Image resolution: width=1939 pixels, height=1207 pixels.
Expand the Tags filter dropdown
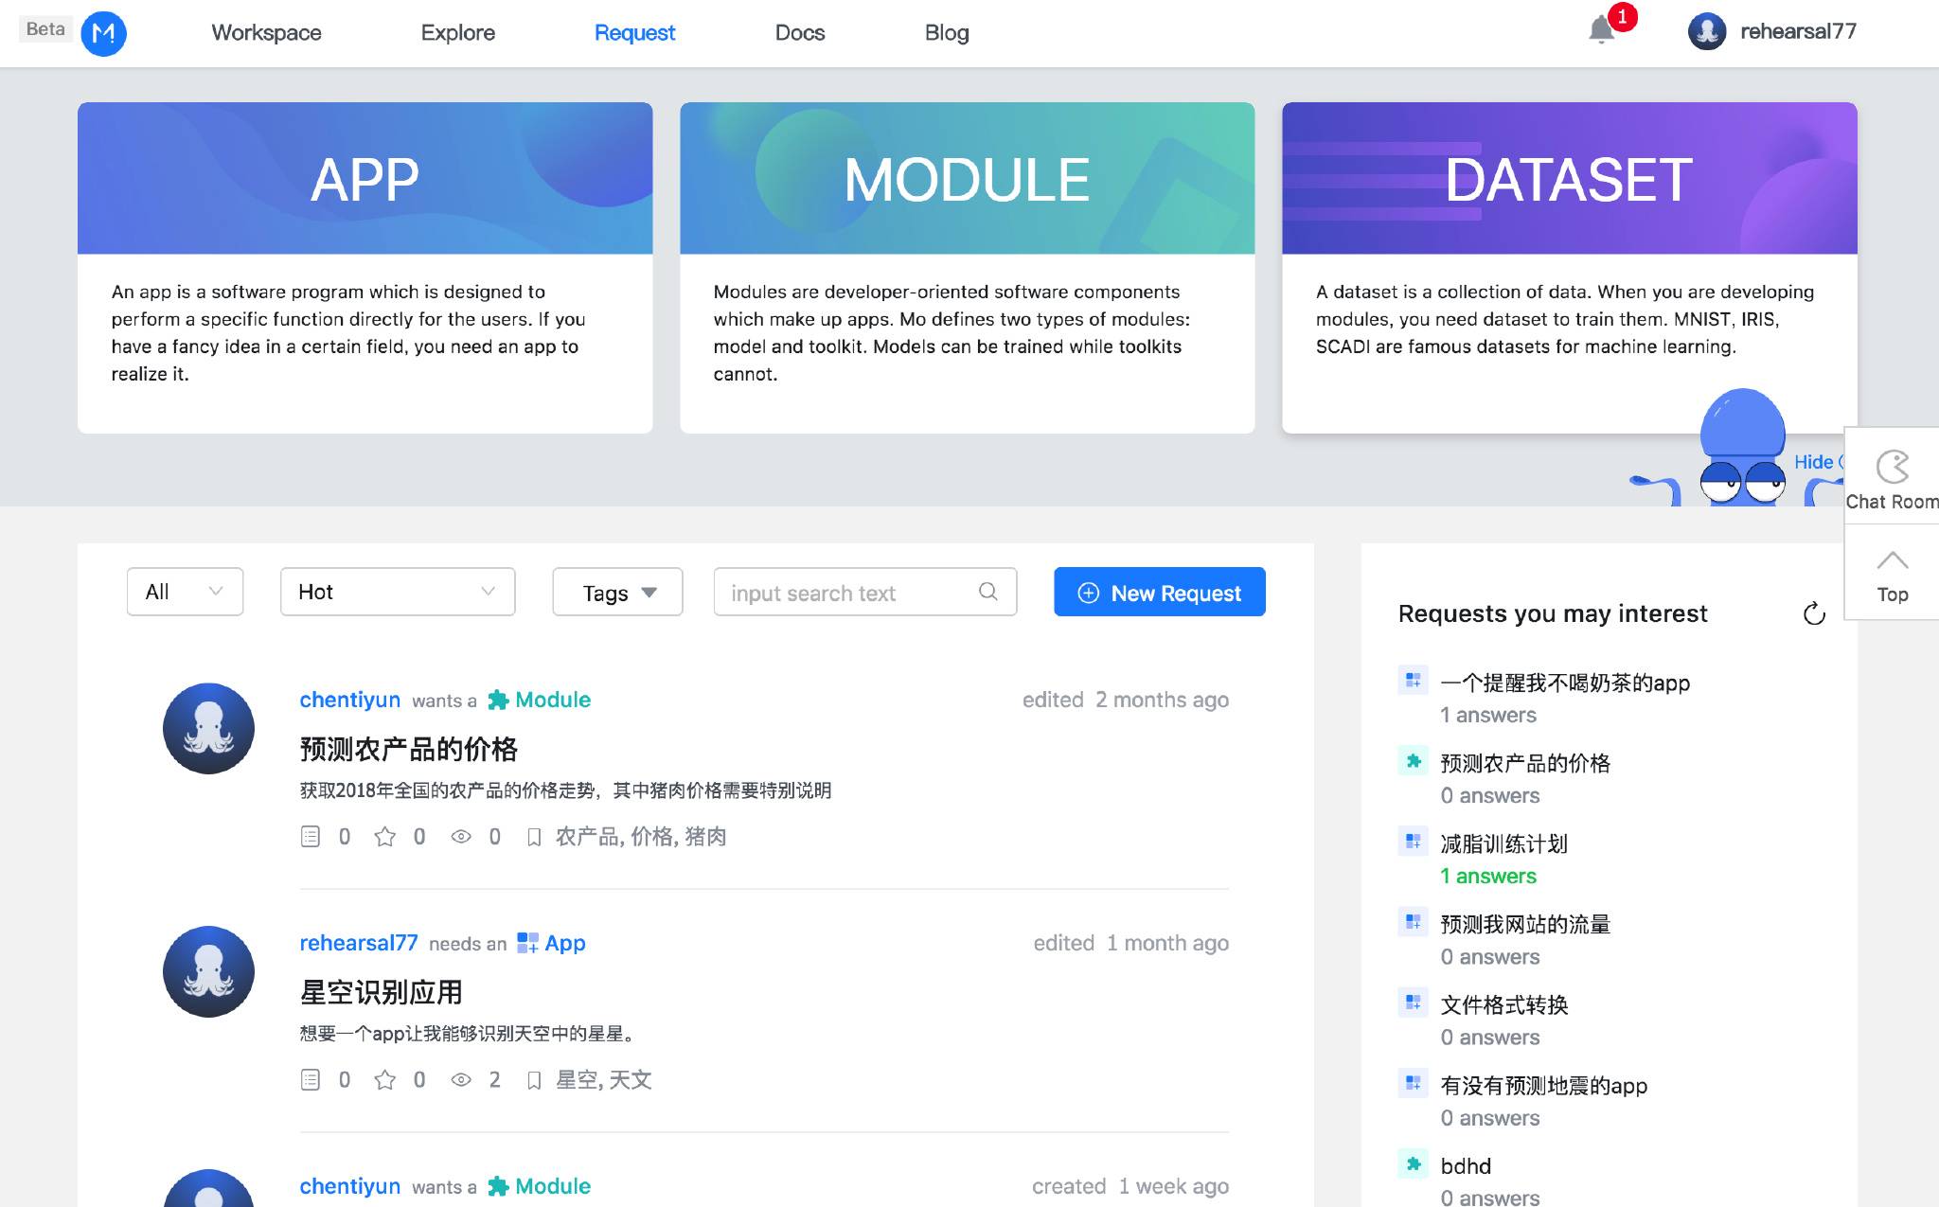[x=618, y=591]
